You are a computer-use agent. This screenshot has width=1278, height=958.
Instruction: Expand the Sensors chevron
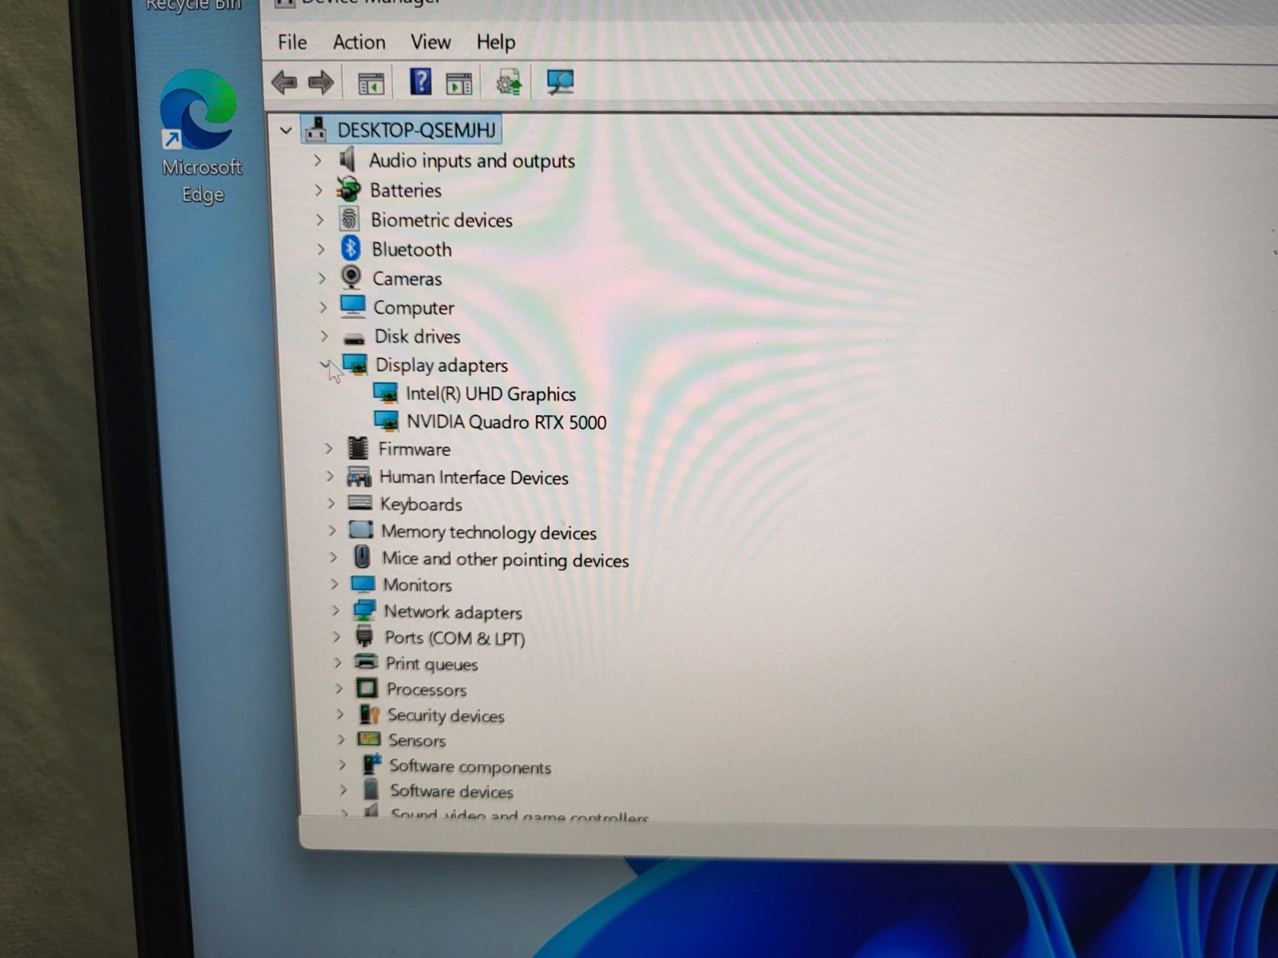[341, 739]
